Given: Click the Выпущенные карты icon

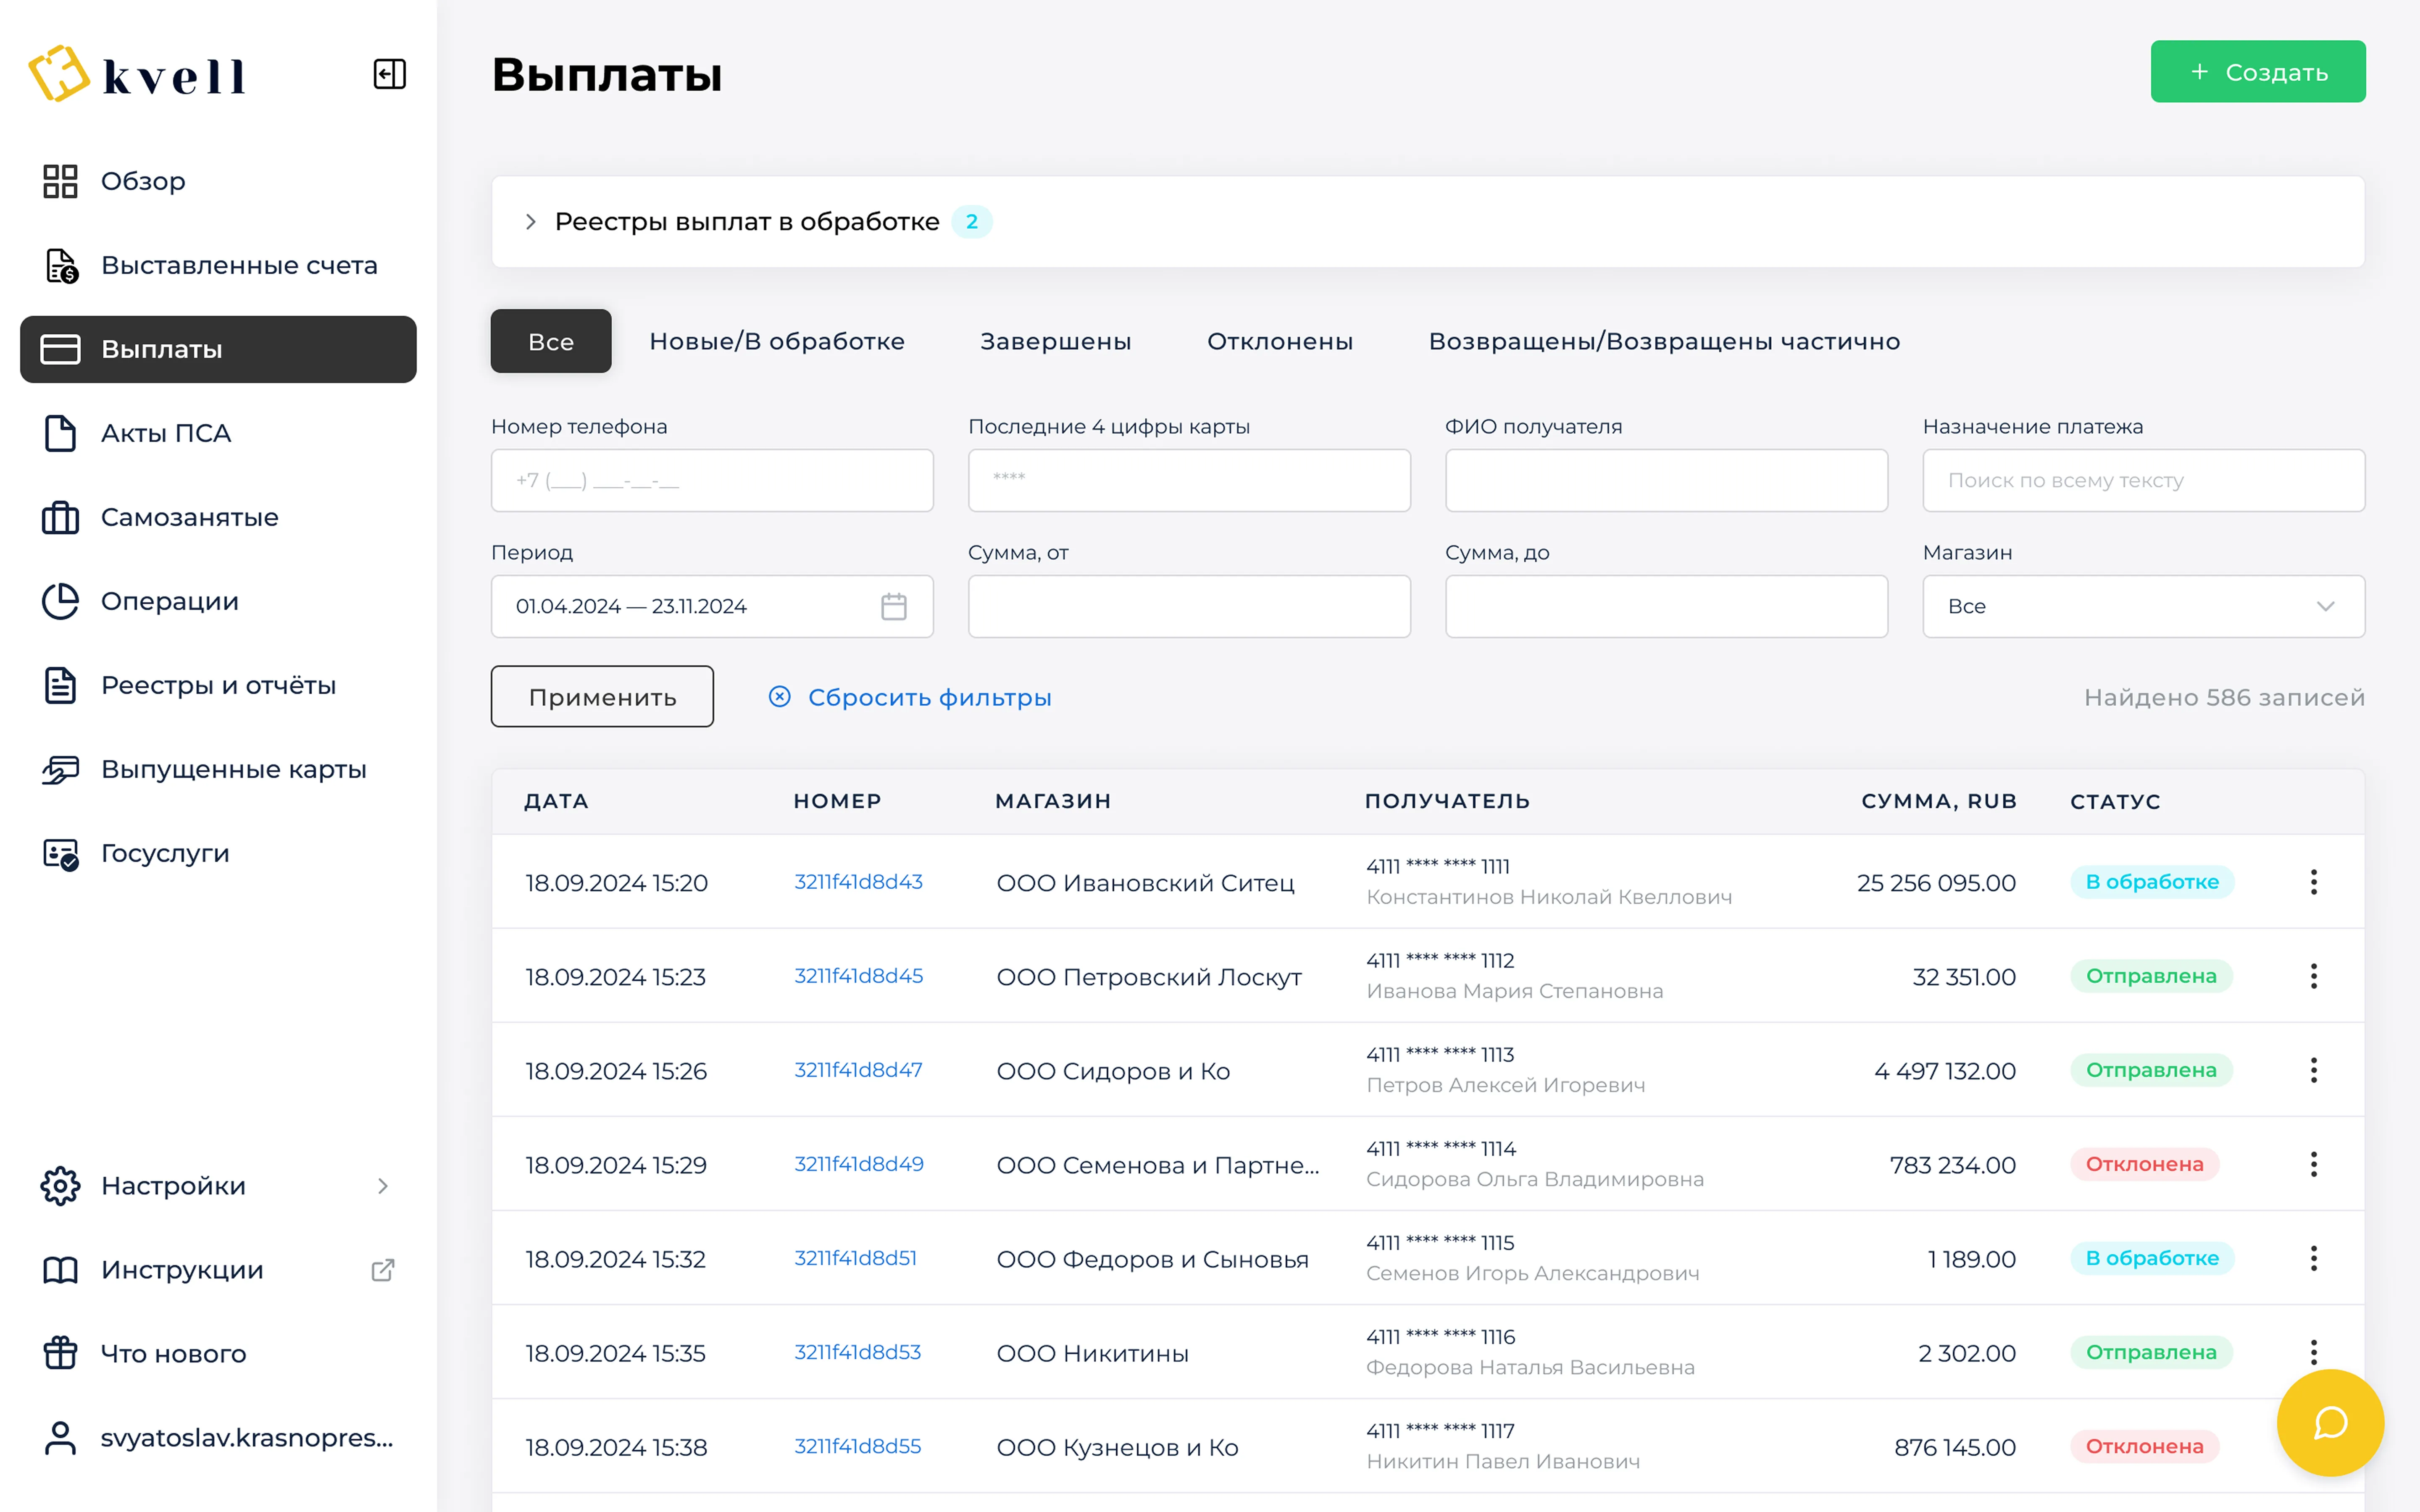Looking at the screenshot, I should (x=60, y=769).
